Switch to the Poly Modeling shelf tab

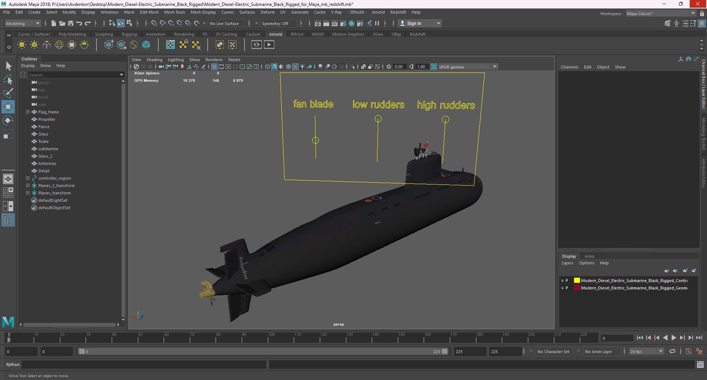[x=72, y=34]
